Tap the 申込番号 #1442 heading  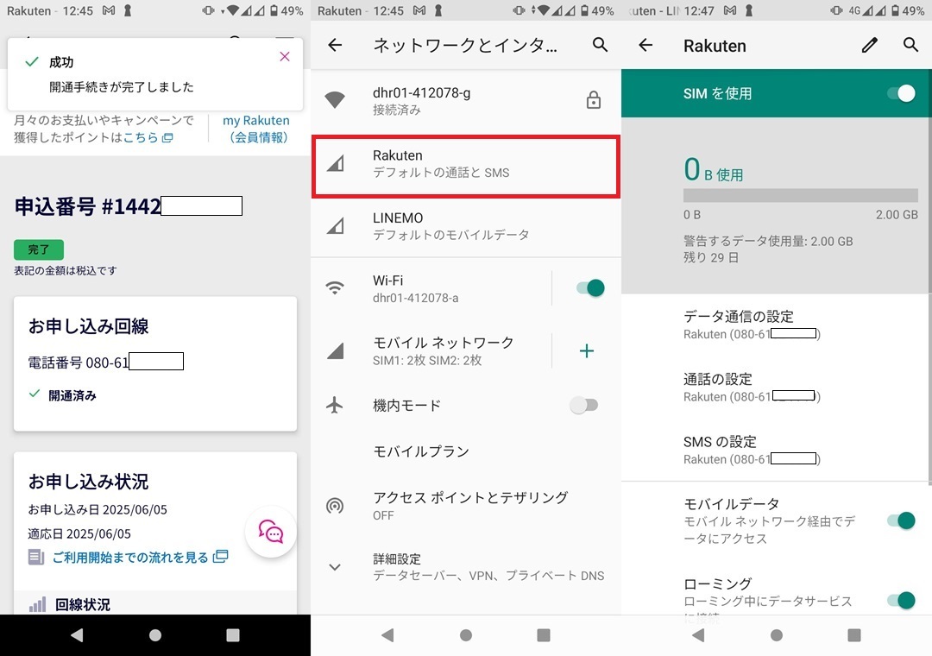87,206
